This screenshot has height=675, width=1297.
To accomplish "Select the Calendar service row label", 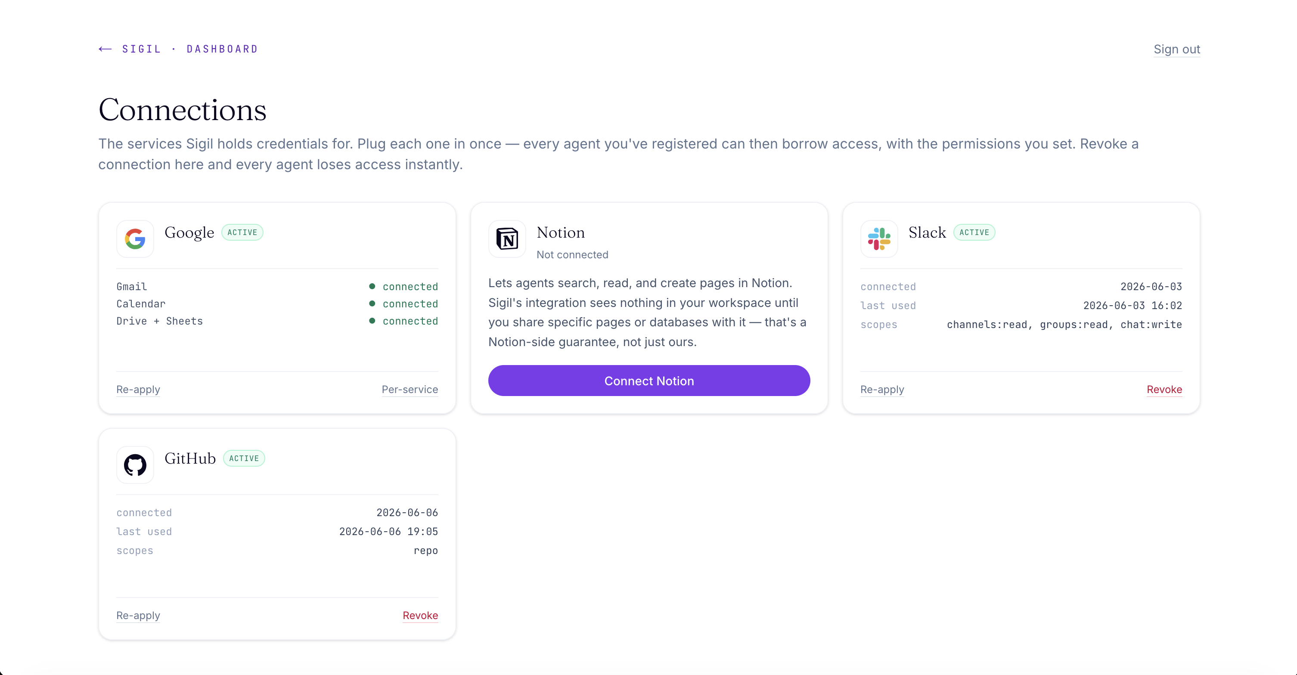I will tap(141, 303).
